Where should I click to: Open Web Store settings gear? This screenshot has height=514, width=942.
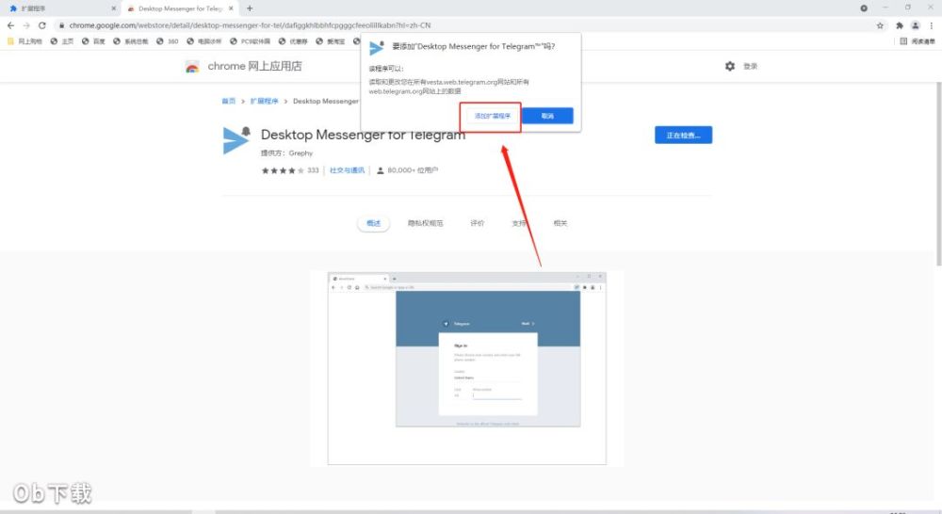click(730, 66)
